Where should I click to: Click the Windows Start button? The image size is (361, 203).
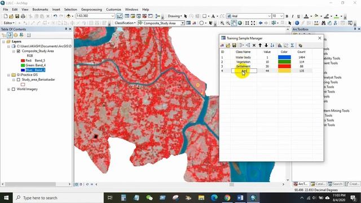(x=6, y=198)
